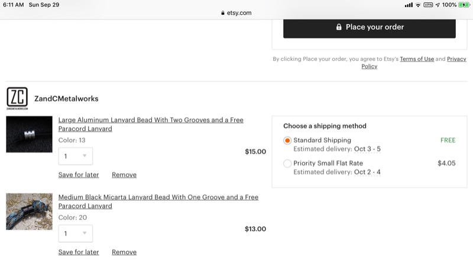This screenshot has height=267, width=473.
Task: Remove the Medium Black Micarta Bead
Action: pyautogui.click(x=124, y=252)
